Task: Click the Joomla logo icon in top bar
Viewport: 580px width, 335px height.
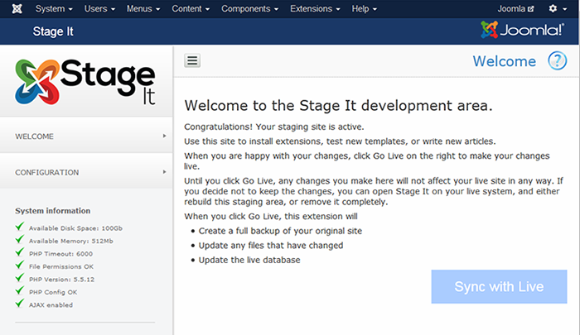Action: 17,8
